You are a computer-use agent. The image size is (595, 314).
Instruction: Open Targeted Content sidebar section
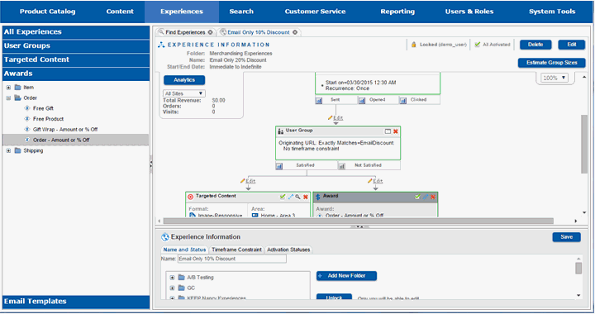point(76,59)
